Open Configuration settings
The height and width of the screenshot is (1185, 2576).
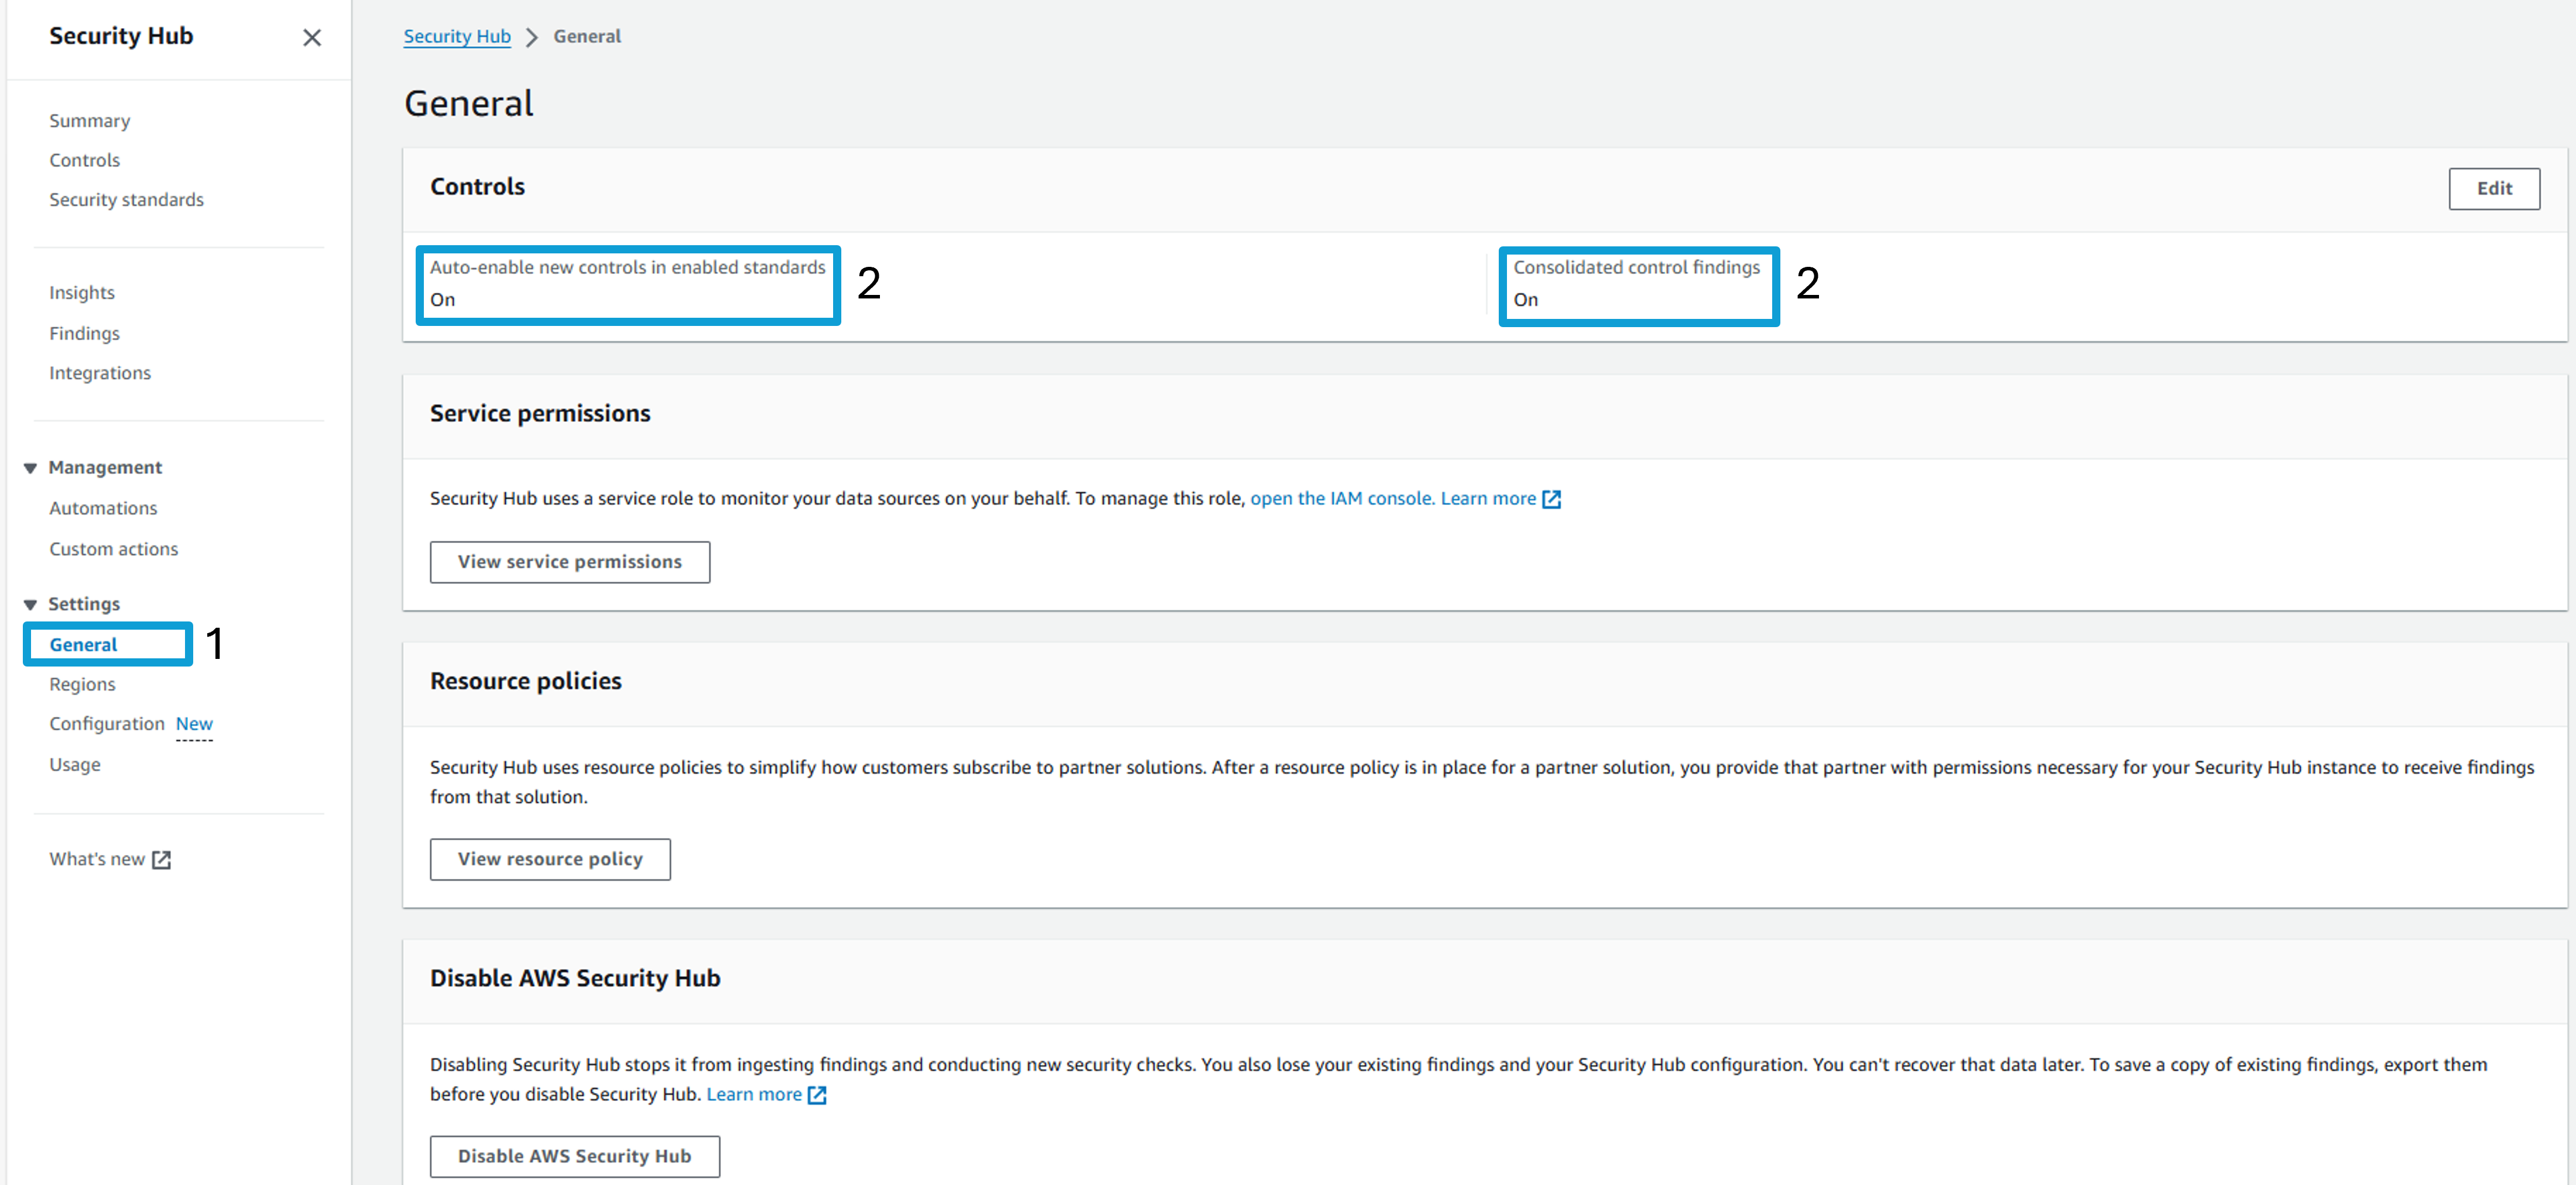pos(107,723)
